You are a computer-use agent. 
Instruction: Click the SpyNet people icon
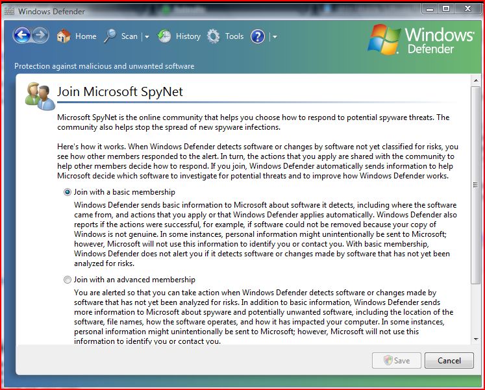click(40, 96)
